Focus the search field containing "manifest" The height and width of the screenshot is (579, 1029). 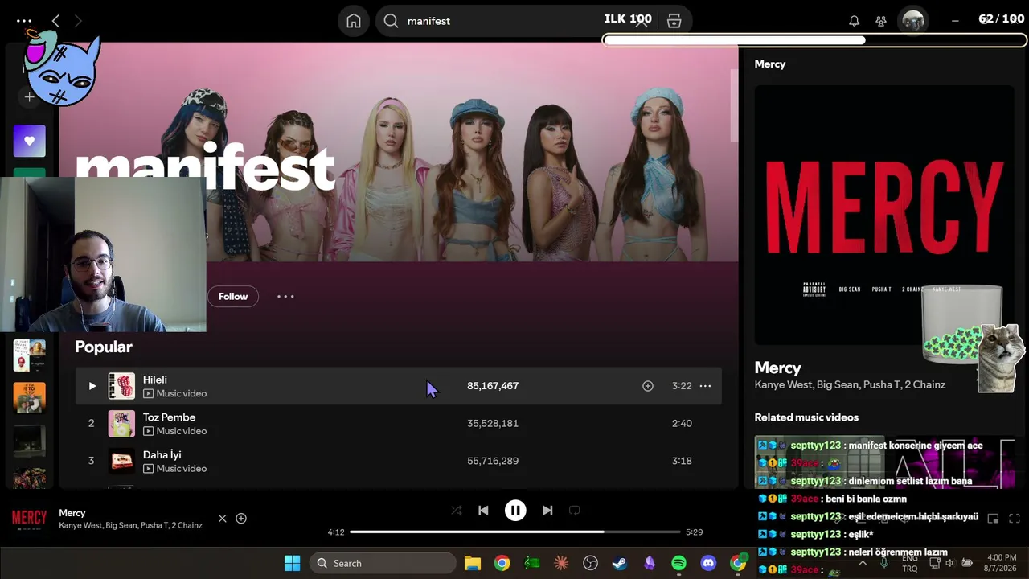pos(514,21)
